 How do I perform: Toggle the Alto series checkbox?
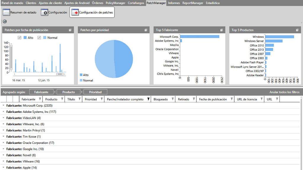pos(19,37)
